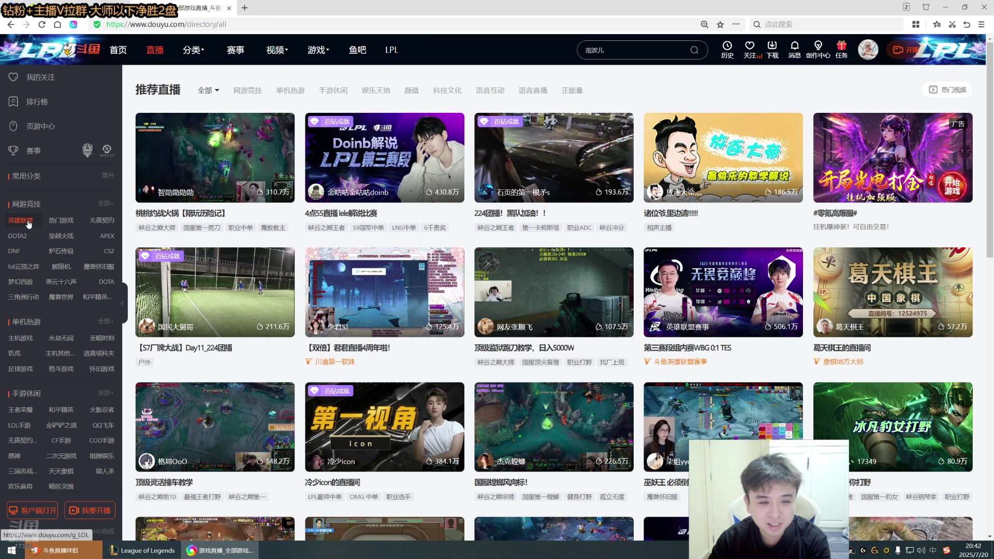
Task: Click the 下载 download icon
Action: point(772,50)
